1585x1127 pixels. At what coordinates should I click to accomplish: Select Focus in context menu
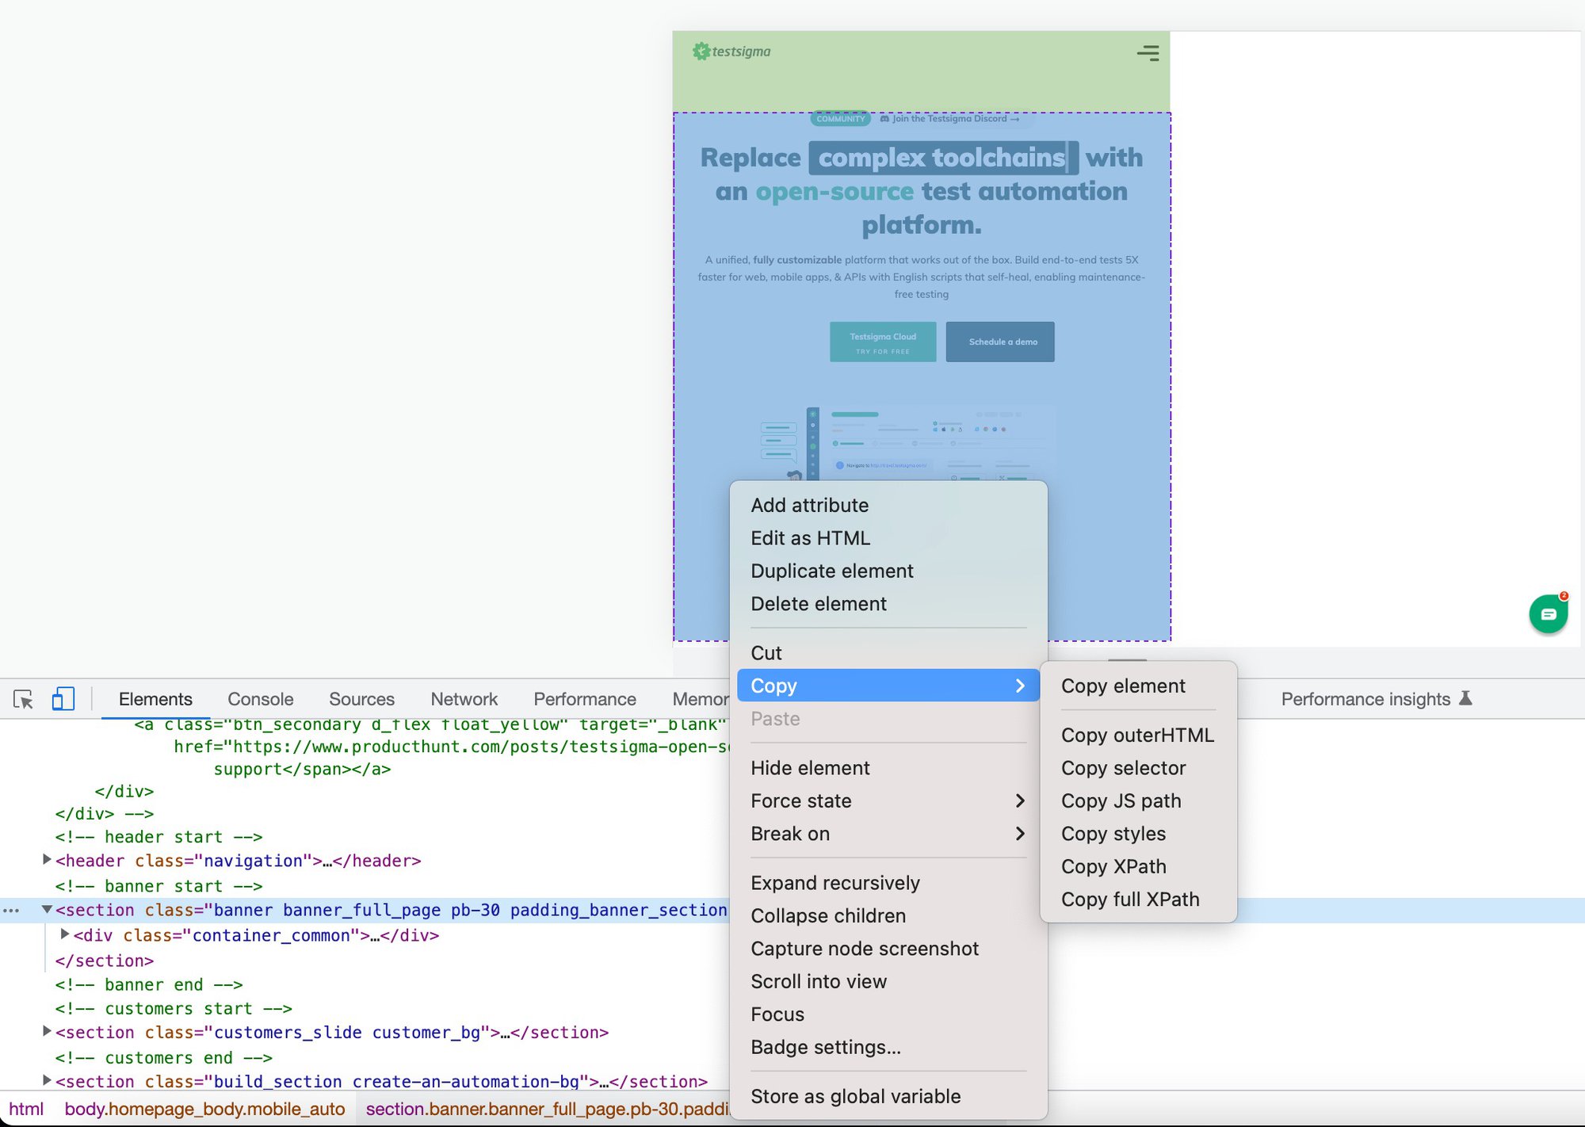pos(888,1014)
